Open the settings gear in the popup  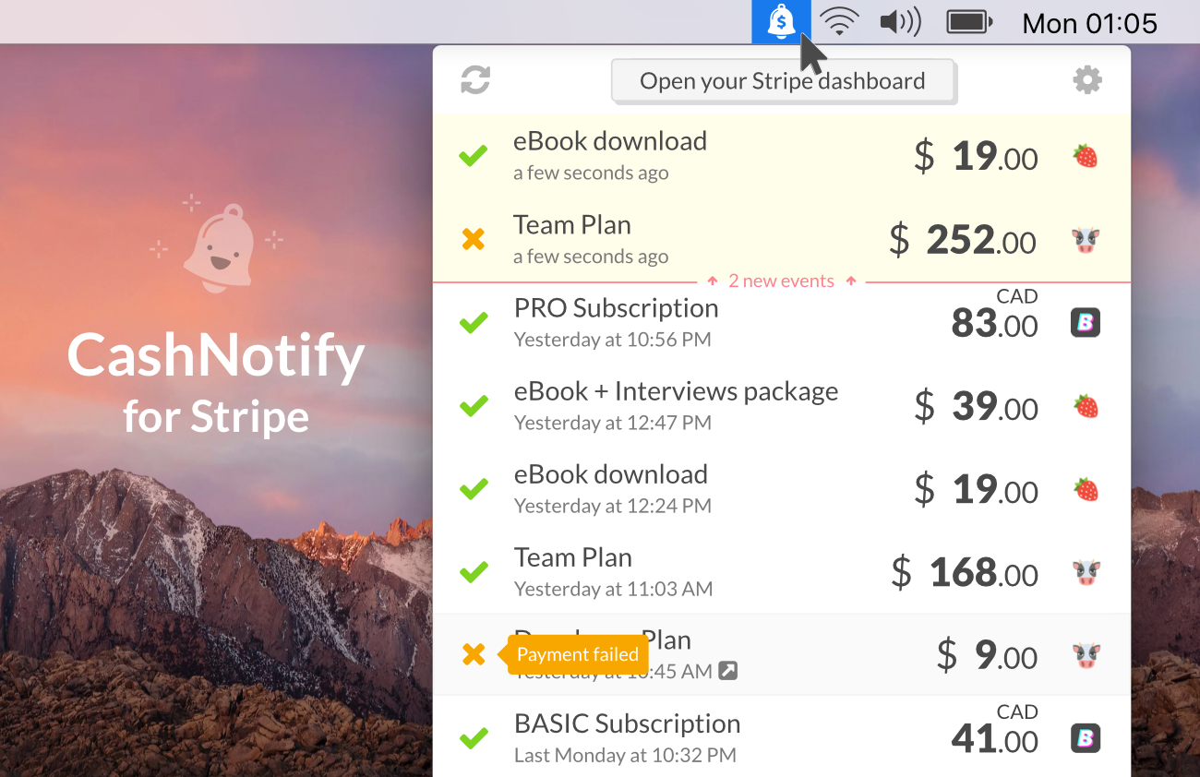click(1087, 80)
